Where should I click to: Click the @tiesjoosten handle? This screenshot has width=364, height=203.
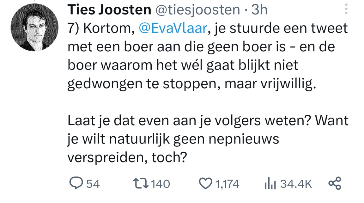click(197, 10)
